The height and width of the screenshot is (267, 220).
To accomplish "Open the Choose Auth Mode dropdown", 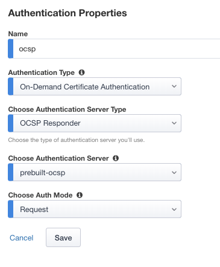I will pyautogui.click(x=95, y=209).
